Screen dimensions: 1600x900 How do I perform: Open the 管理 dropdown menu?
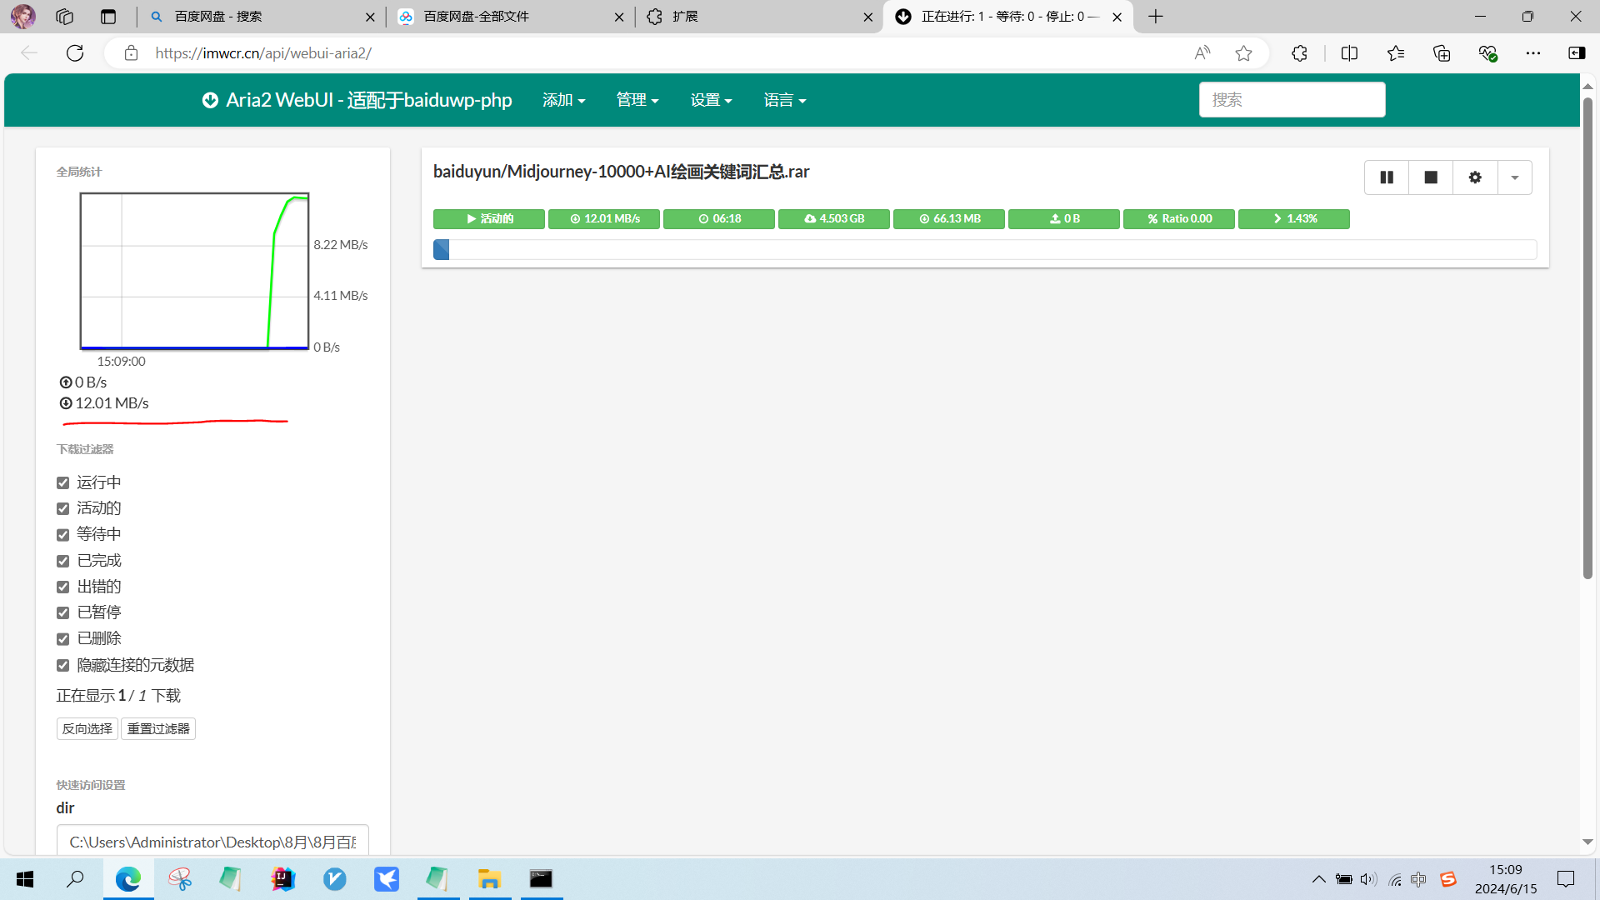click(637, 100)
